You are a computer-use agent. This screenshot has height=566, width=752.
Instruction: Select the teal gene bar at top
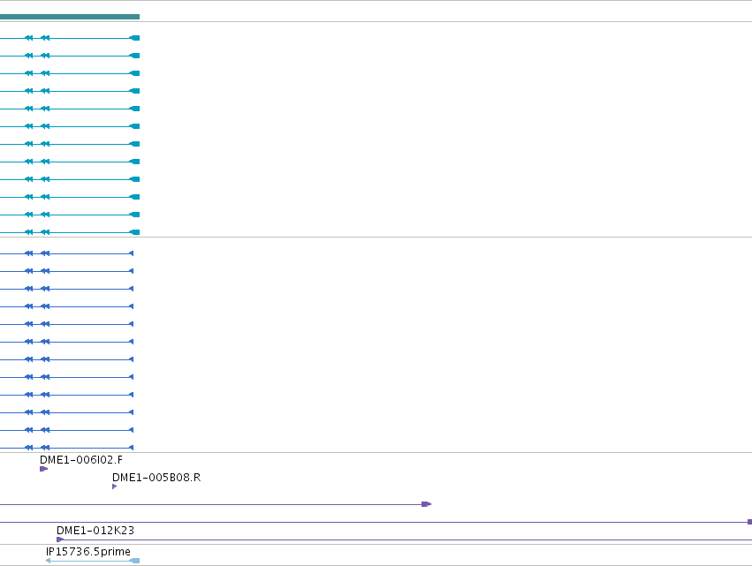tap(70, 17)
